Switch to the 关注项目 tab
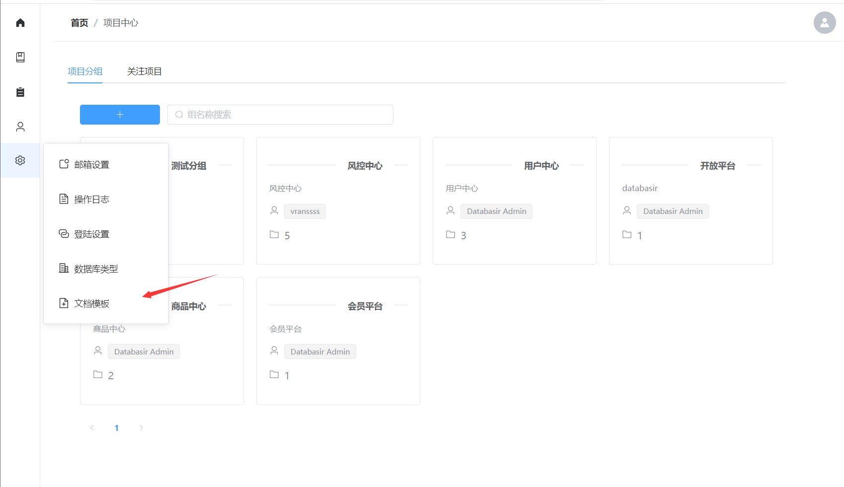The height and width of the screenshot is (487, 844). click(x=144, y=71)
